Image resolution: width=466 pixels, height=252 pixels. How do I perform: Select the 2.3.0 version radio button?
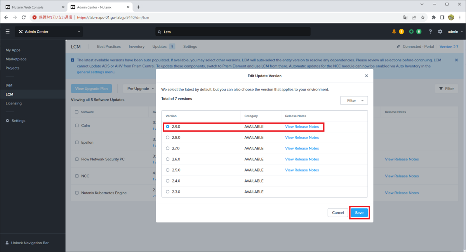[x=168, y=192]
